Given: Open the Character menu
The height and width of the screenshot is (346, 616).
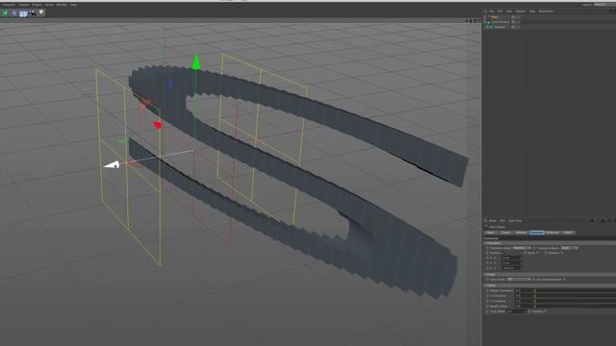Looking at the screenshot, I should [9, 5].
